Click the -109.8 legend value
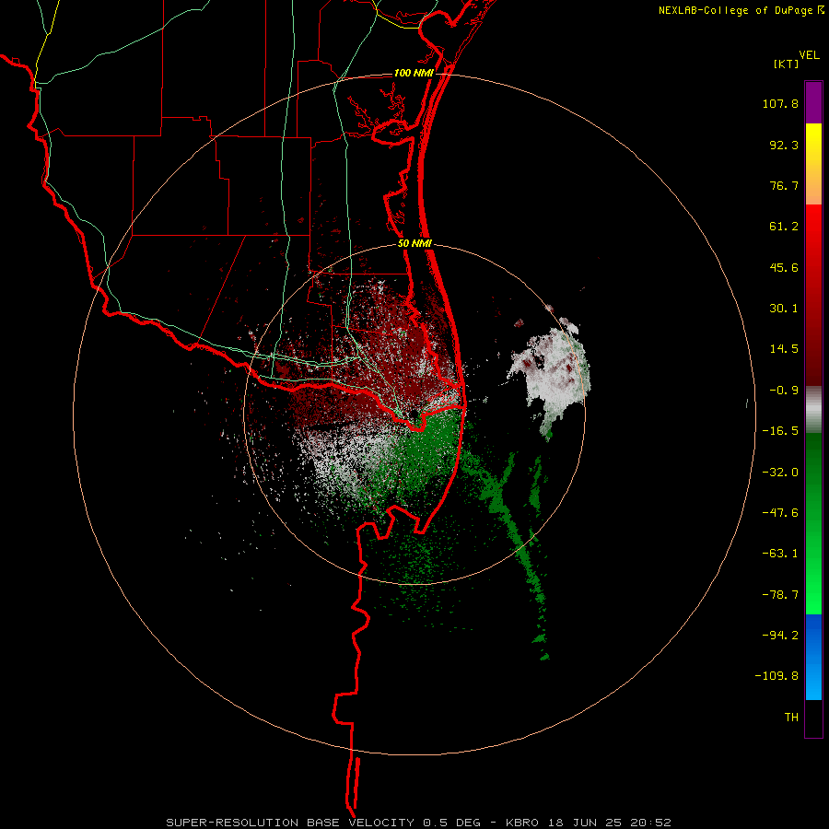 (x=776, y=676)
